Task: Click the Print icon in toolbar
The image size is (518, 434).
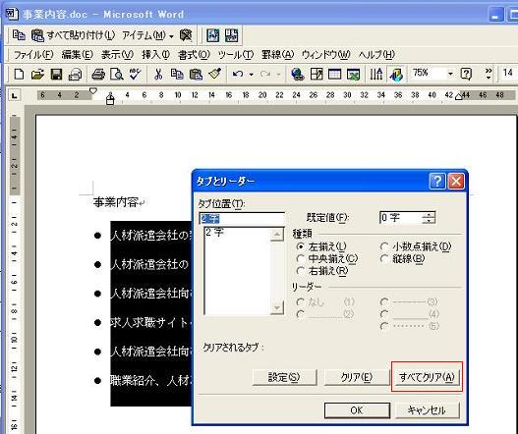Action: pyautogui.click(x=98, y=74)
